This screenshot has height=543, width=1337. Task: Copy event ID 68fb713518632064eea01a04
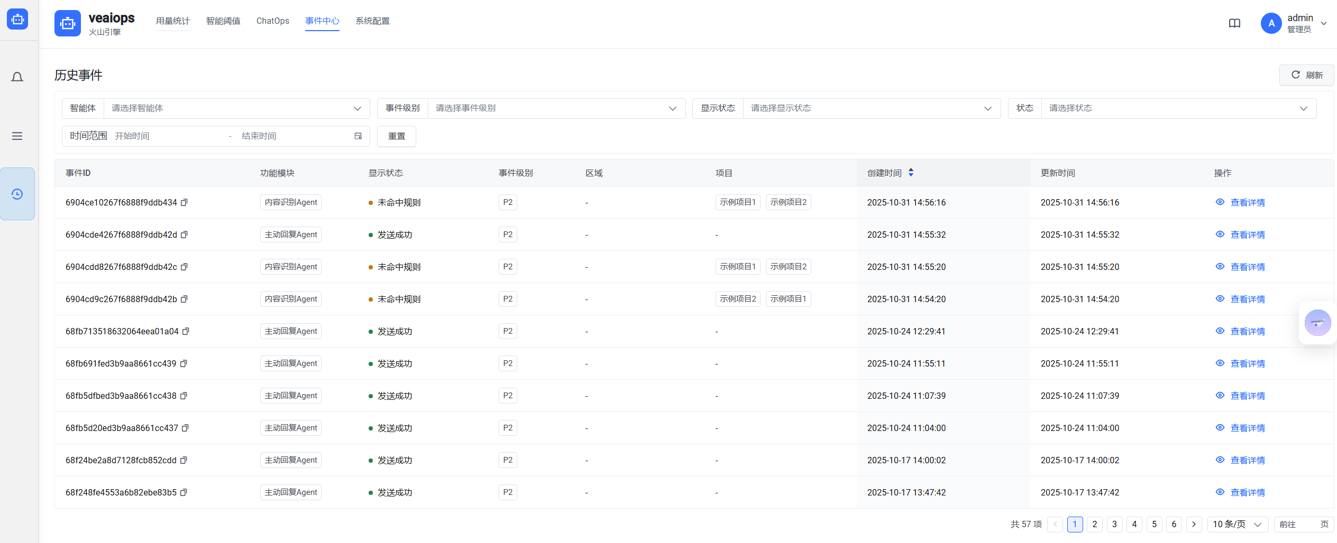tap(186, 332)
